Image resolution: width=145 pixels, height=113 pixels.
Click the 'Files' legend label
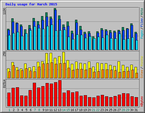(142, 22)
